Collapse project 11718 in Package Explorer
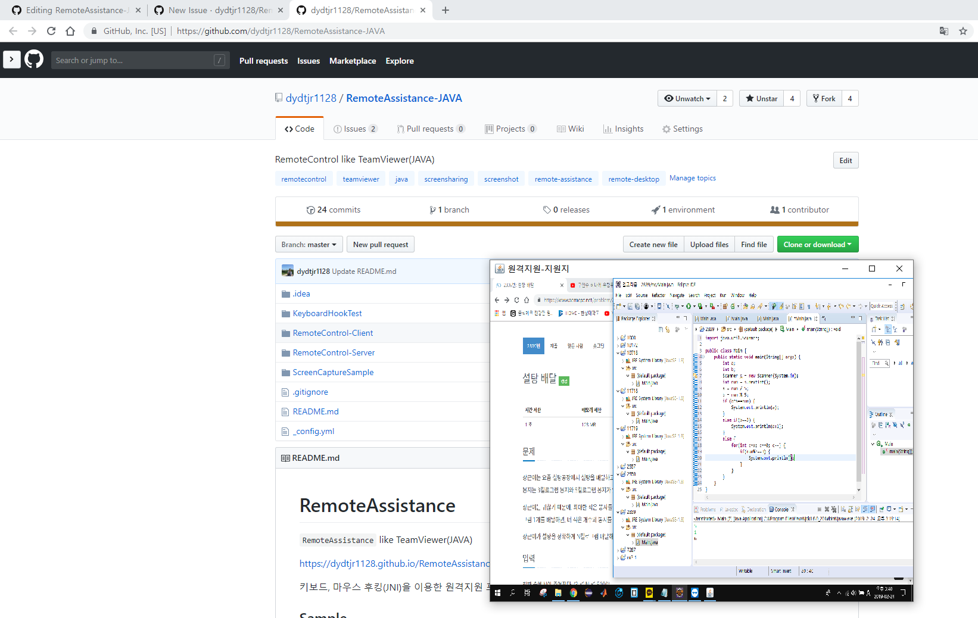This screenshot has width=978, height=618. coord(618,391)
